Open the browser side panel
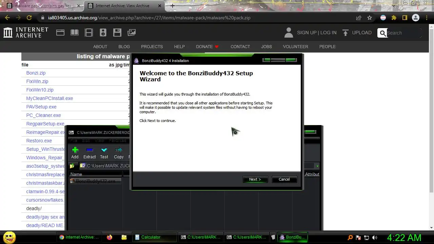 tap(405, 18)
